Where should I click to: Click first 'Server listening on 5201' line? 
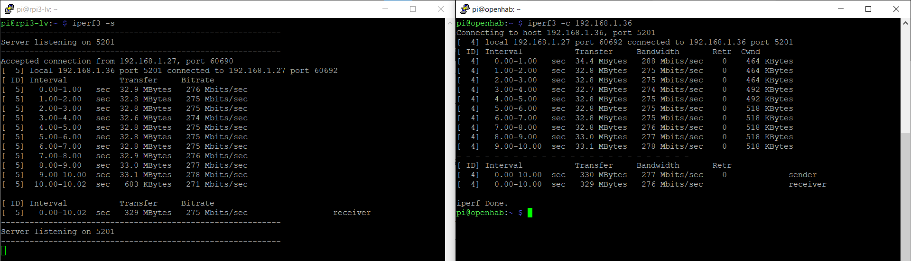58,42
